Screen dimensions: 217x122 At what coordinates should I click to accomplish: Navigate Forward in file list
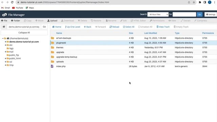(x=100, y=27)
